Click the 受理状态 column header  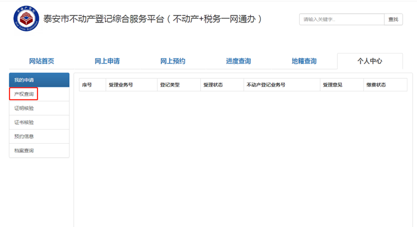(222, 85)
